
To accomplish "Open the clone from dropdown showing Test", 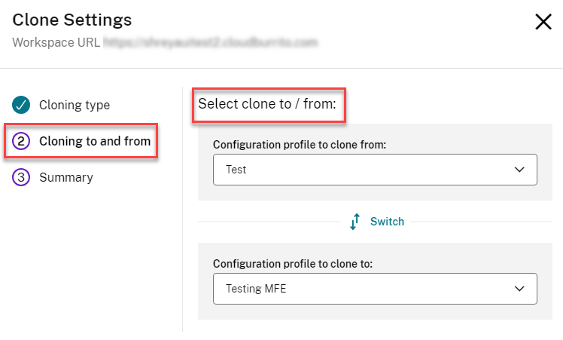I will (374, 170).
